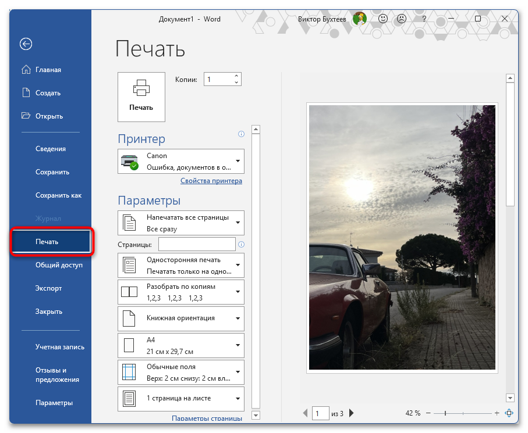Open the Сохранить как menu item
This screenshot has width=528, height=433.
click(x=58, y=195)
